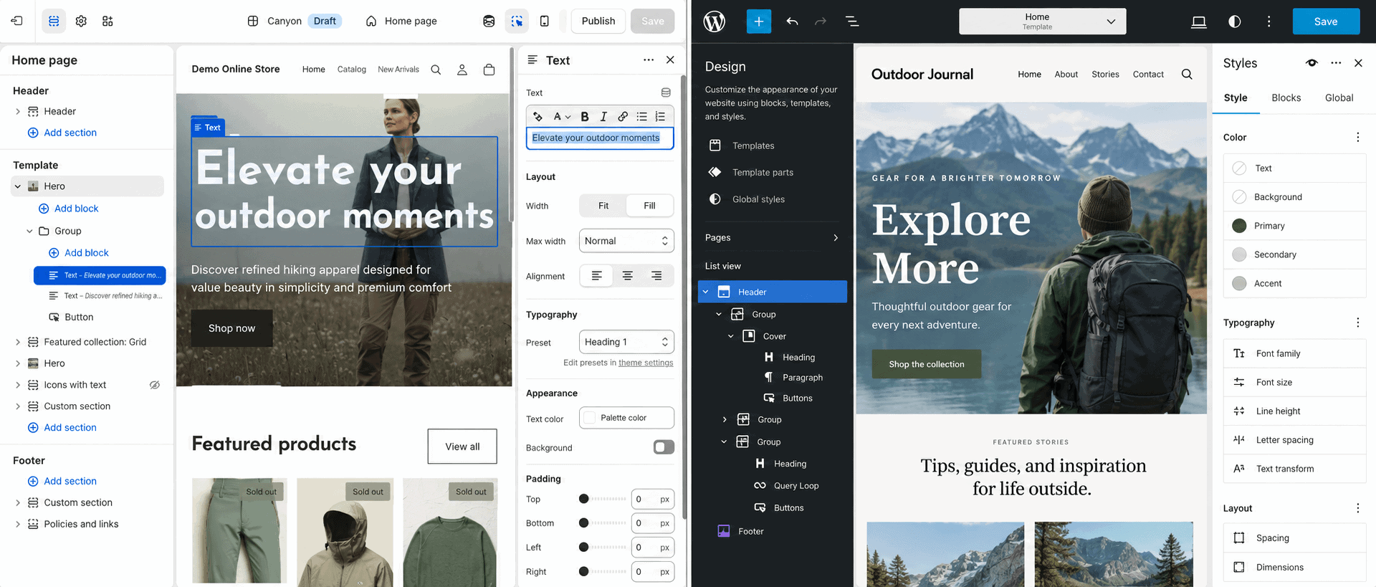The image size is (1376, 587).
Task: Switch to mobile preview icon in Shopify
Action: tap(545, 22)
